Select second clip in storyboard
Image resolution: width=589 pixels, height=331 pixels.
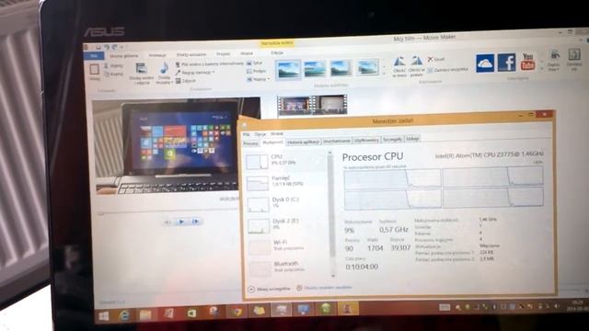point(329,104)
